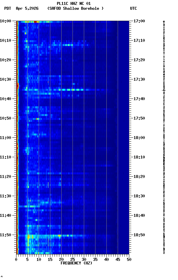Click the 17:30 UTC time label
The image size is (178, 280).
pyautogui.click(x=139, y=79)
